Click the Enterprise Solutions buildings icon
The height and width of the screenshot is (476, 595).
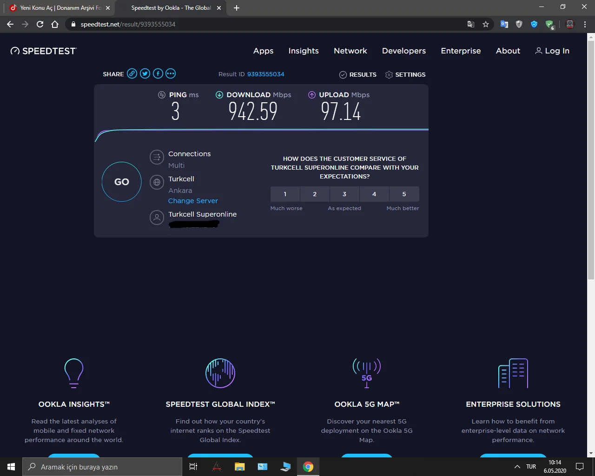point(513,373)
